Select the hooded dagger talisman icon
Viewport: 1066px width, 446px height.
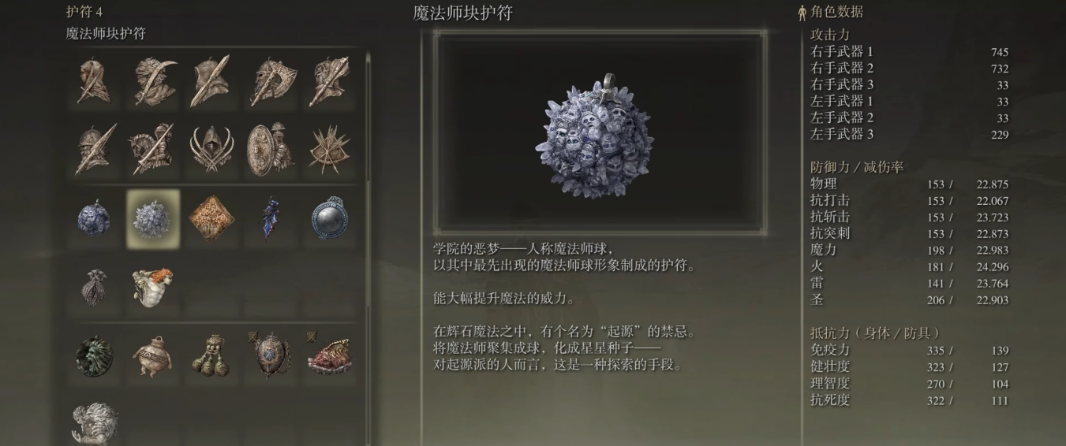94,81
